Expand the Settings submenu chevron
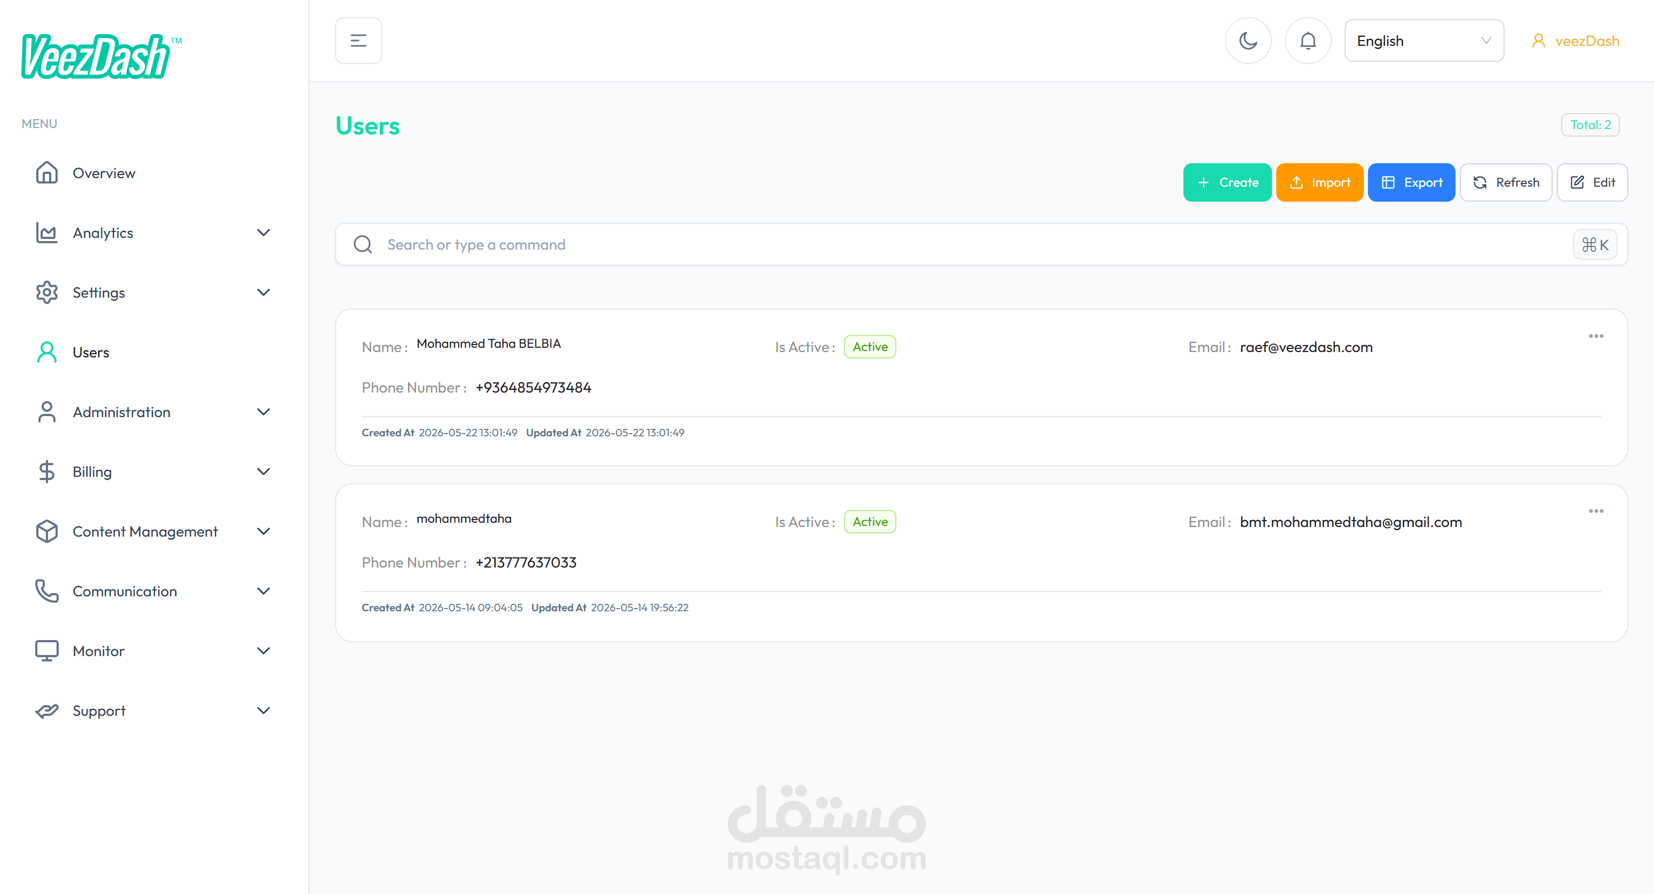 point(263,292)
